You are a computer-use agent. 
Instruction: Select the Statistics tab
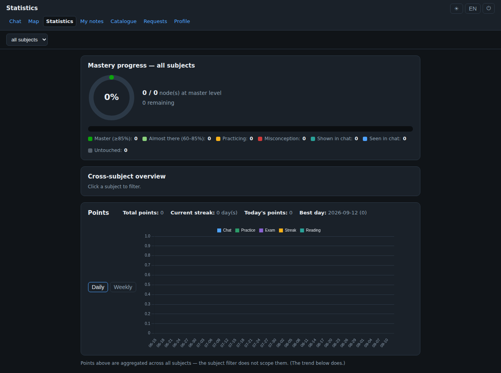[x=59, y=21]
